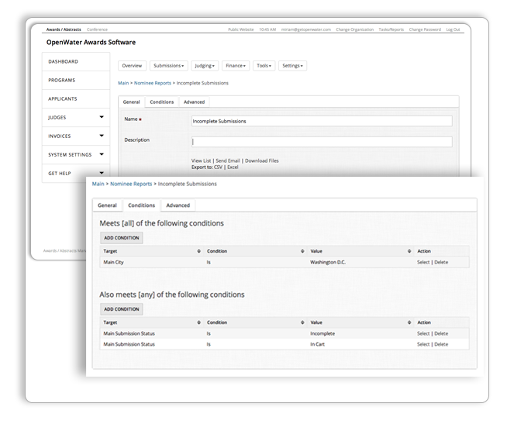Select General tab in back window
The image size is (514, 424).
(x=132, y=102)
